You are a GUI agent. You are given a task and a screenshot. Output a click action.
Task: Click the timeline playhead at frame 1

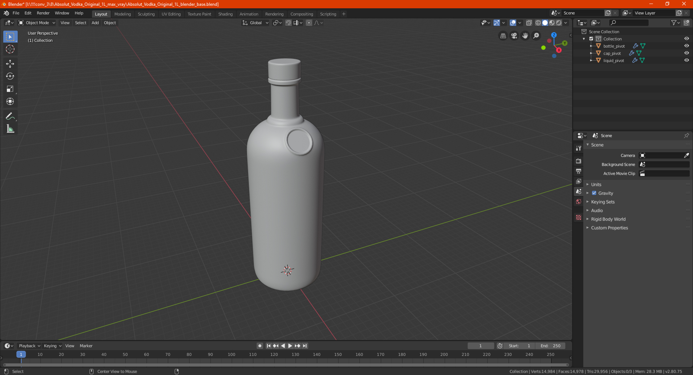21,354
